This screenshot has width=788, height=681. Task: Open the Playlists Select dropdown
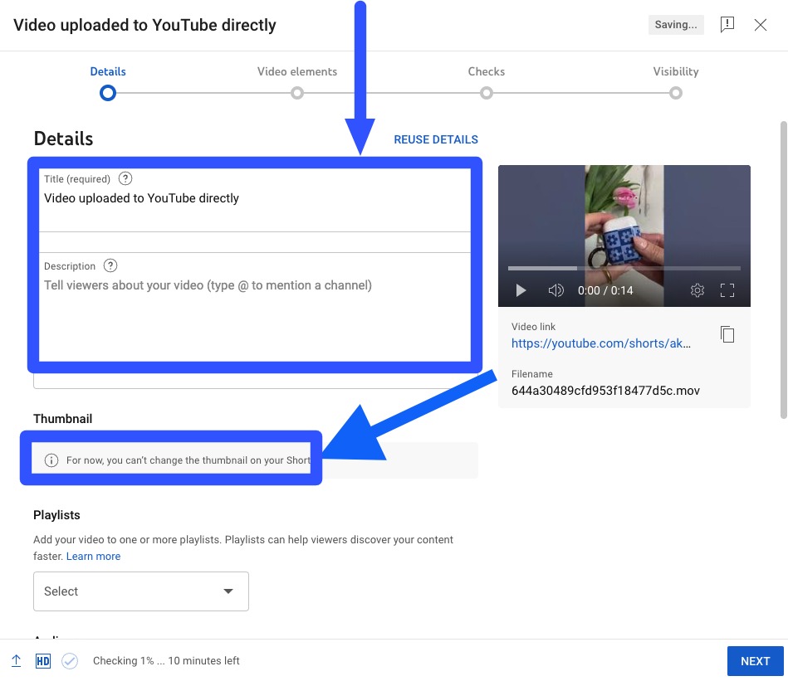tap(140, 591)
